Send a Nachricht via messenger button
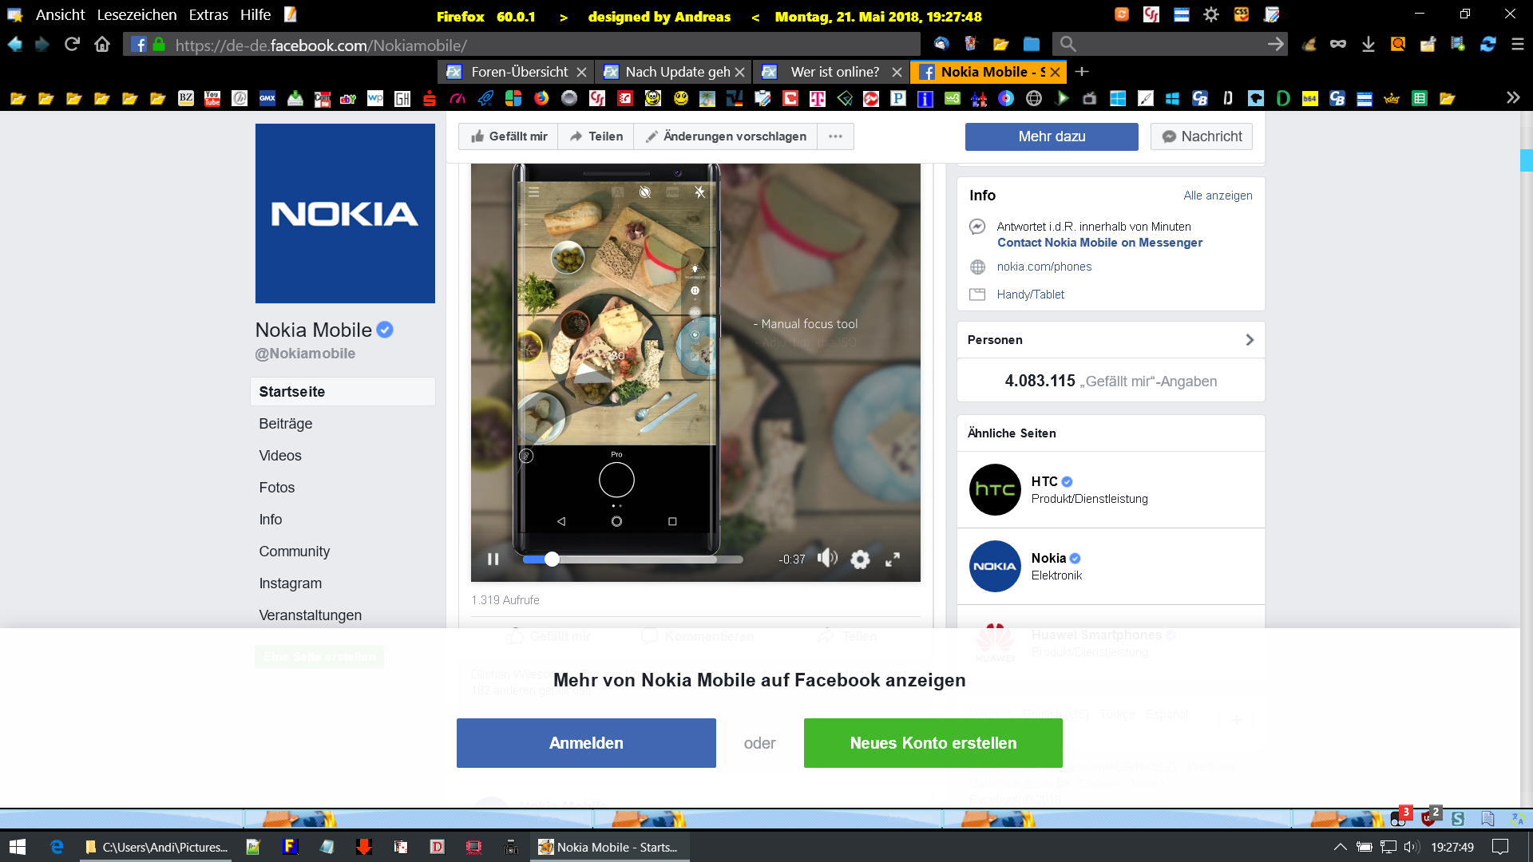This screenshot has width=1533, height=862. click(1202, 136)
